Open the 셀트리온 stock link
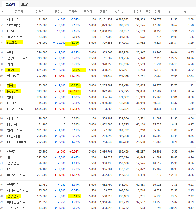 tap(13, 76)
